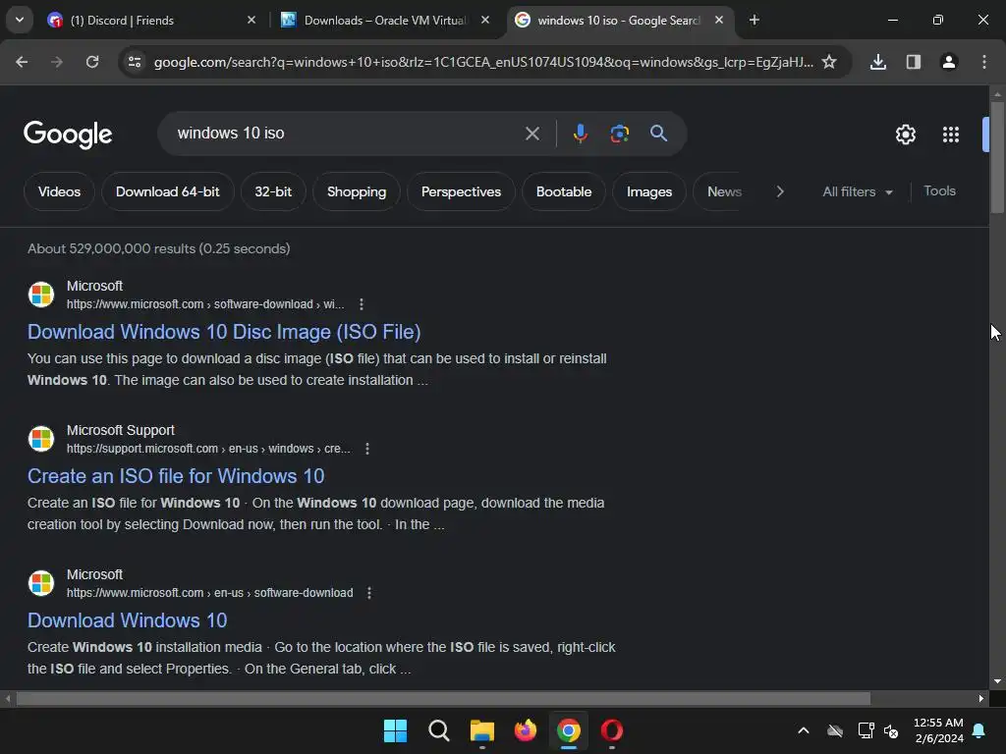
Task: Open Windows Start menu
Action: pyautogui.click(x=395, y=730)
